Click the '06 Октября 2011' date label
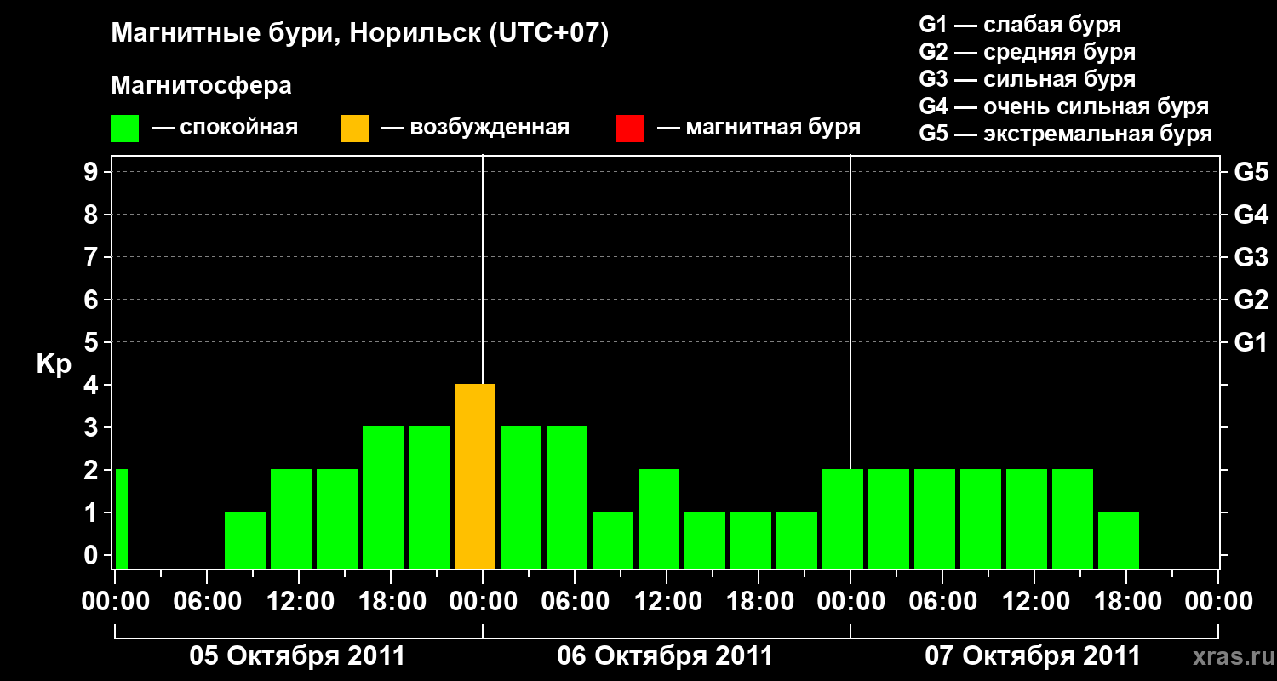Viewport: 1277px width, 681px height. [665, 656]
